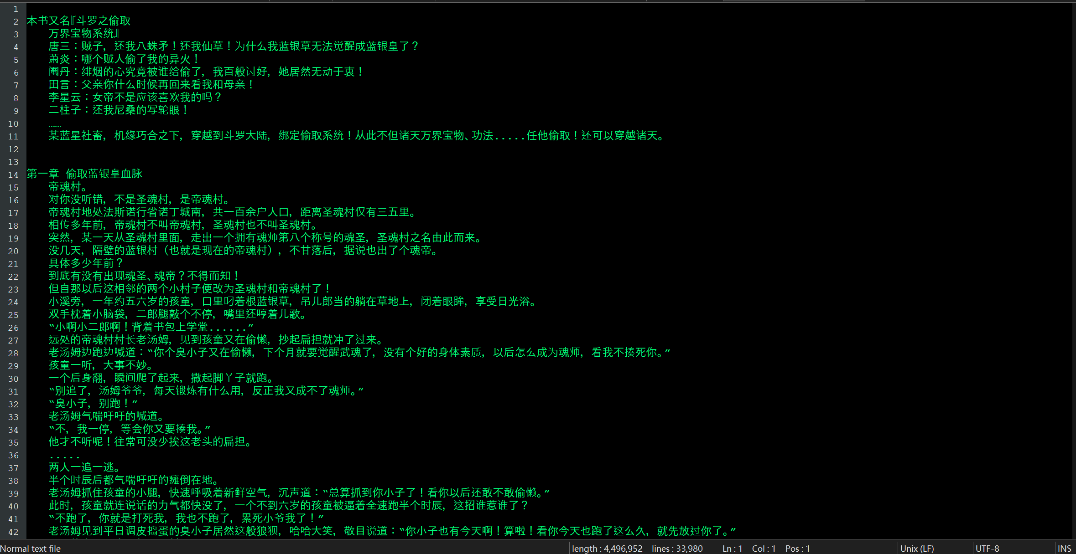Click into the line starting with 唐三：贼子
Image resolution: width=1076 pixels, height=554 pixels.
pyautogui.click(x=233, y=46)
